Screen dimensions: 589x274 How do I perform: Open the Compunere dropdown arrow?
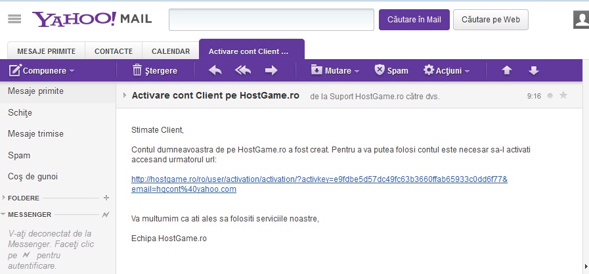tap(72, 71)
